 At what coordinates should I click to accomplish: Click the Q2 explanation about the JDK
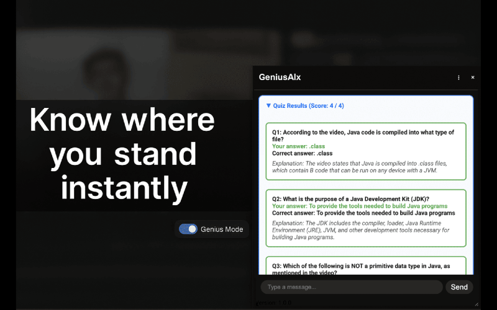(361, 230)
